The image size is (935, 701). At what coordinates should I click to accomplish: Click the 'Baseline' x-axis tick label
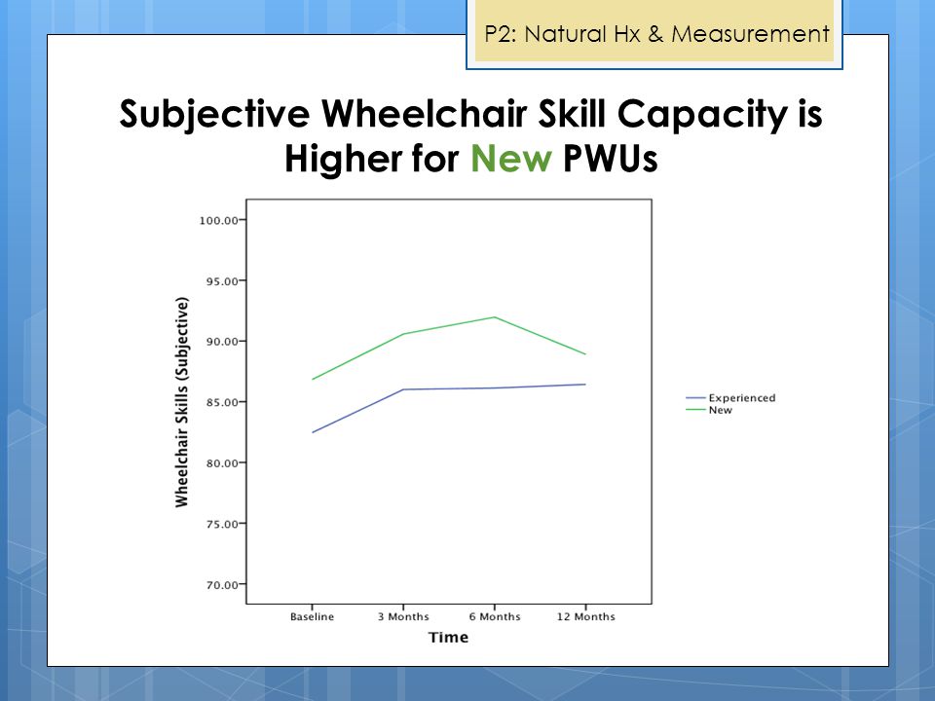click(x=312, y=617)
